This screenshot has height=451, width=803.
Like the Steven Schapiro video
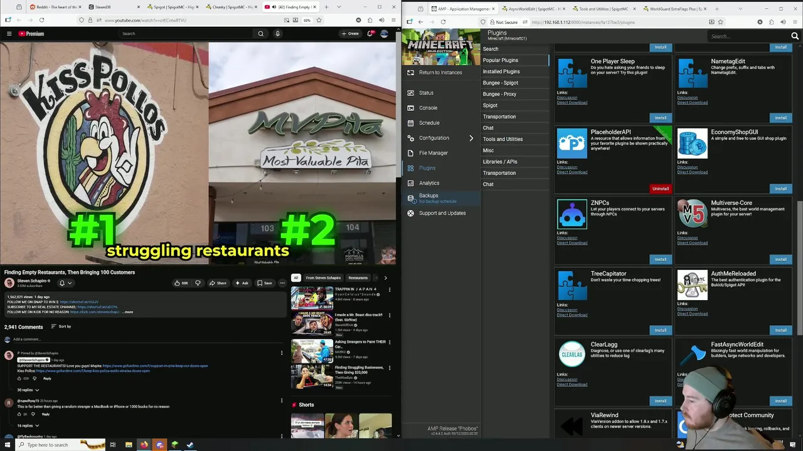[x=181, y=283]
